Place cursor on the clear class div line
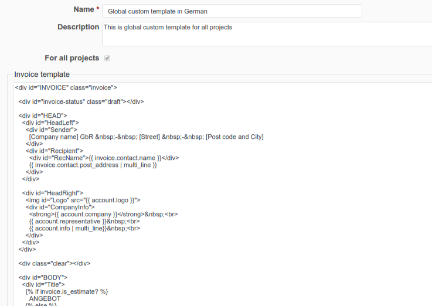Image resolution: width=432 pixels, height=306 pixels. (54, 263)
